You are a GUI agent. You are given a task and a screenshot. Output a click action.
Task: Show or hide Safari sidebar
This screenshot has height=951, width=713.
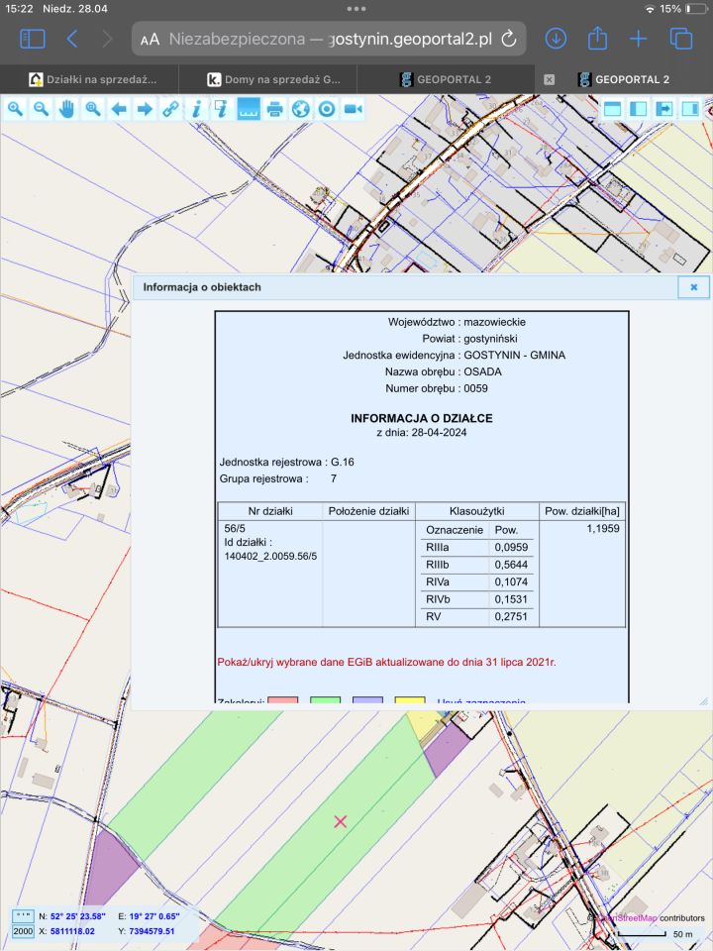click(x=32, y=39)
